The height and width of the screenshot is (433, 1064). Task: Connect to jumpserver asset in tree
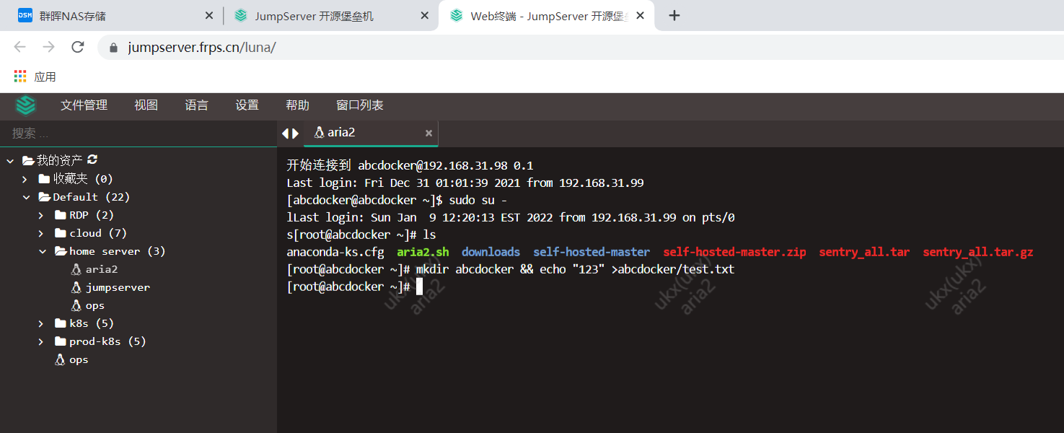[x=118, y=287]
